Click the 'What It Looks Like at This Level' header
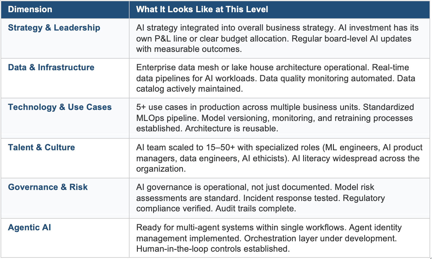 point(202,9)
